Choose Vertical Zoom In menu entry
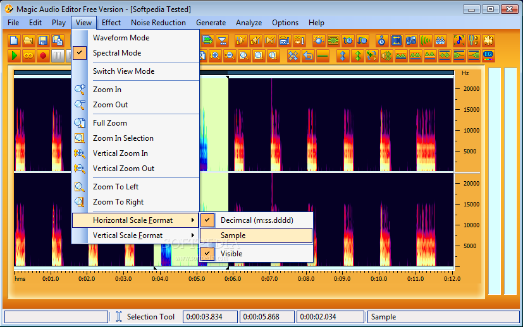Viewport: 523px width, 327px height. click(136, 153)
